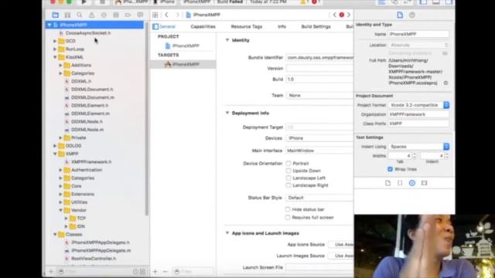Open the related items grid icon
Screen dimensions: 495x278
[155, 15]
